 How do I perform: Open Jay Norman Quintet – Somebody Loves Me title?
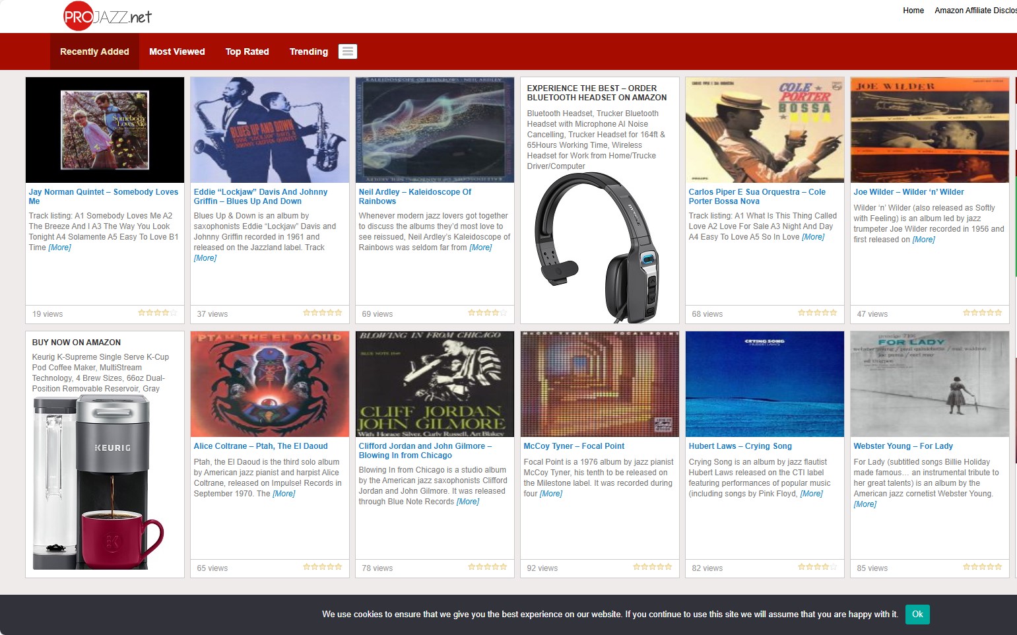[x=104, y=197]
